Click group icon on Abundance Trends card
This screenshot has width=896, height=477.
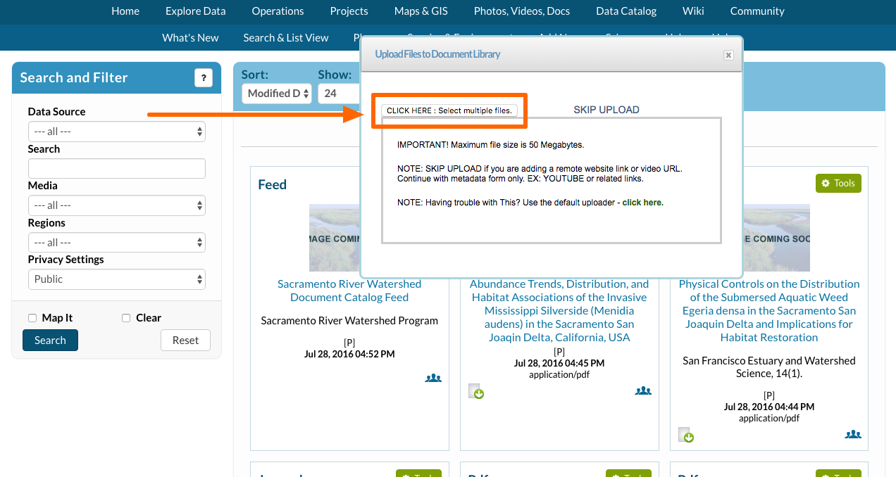(642, 390)
